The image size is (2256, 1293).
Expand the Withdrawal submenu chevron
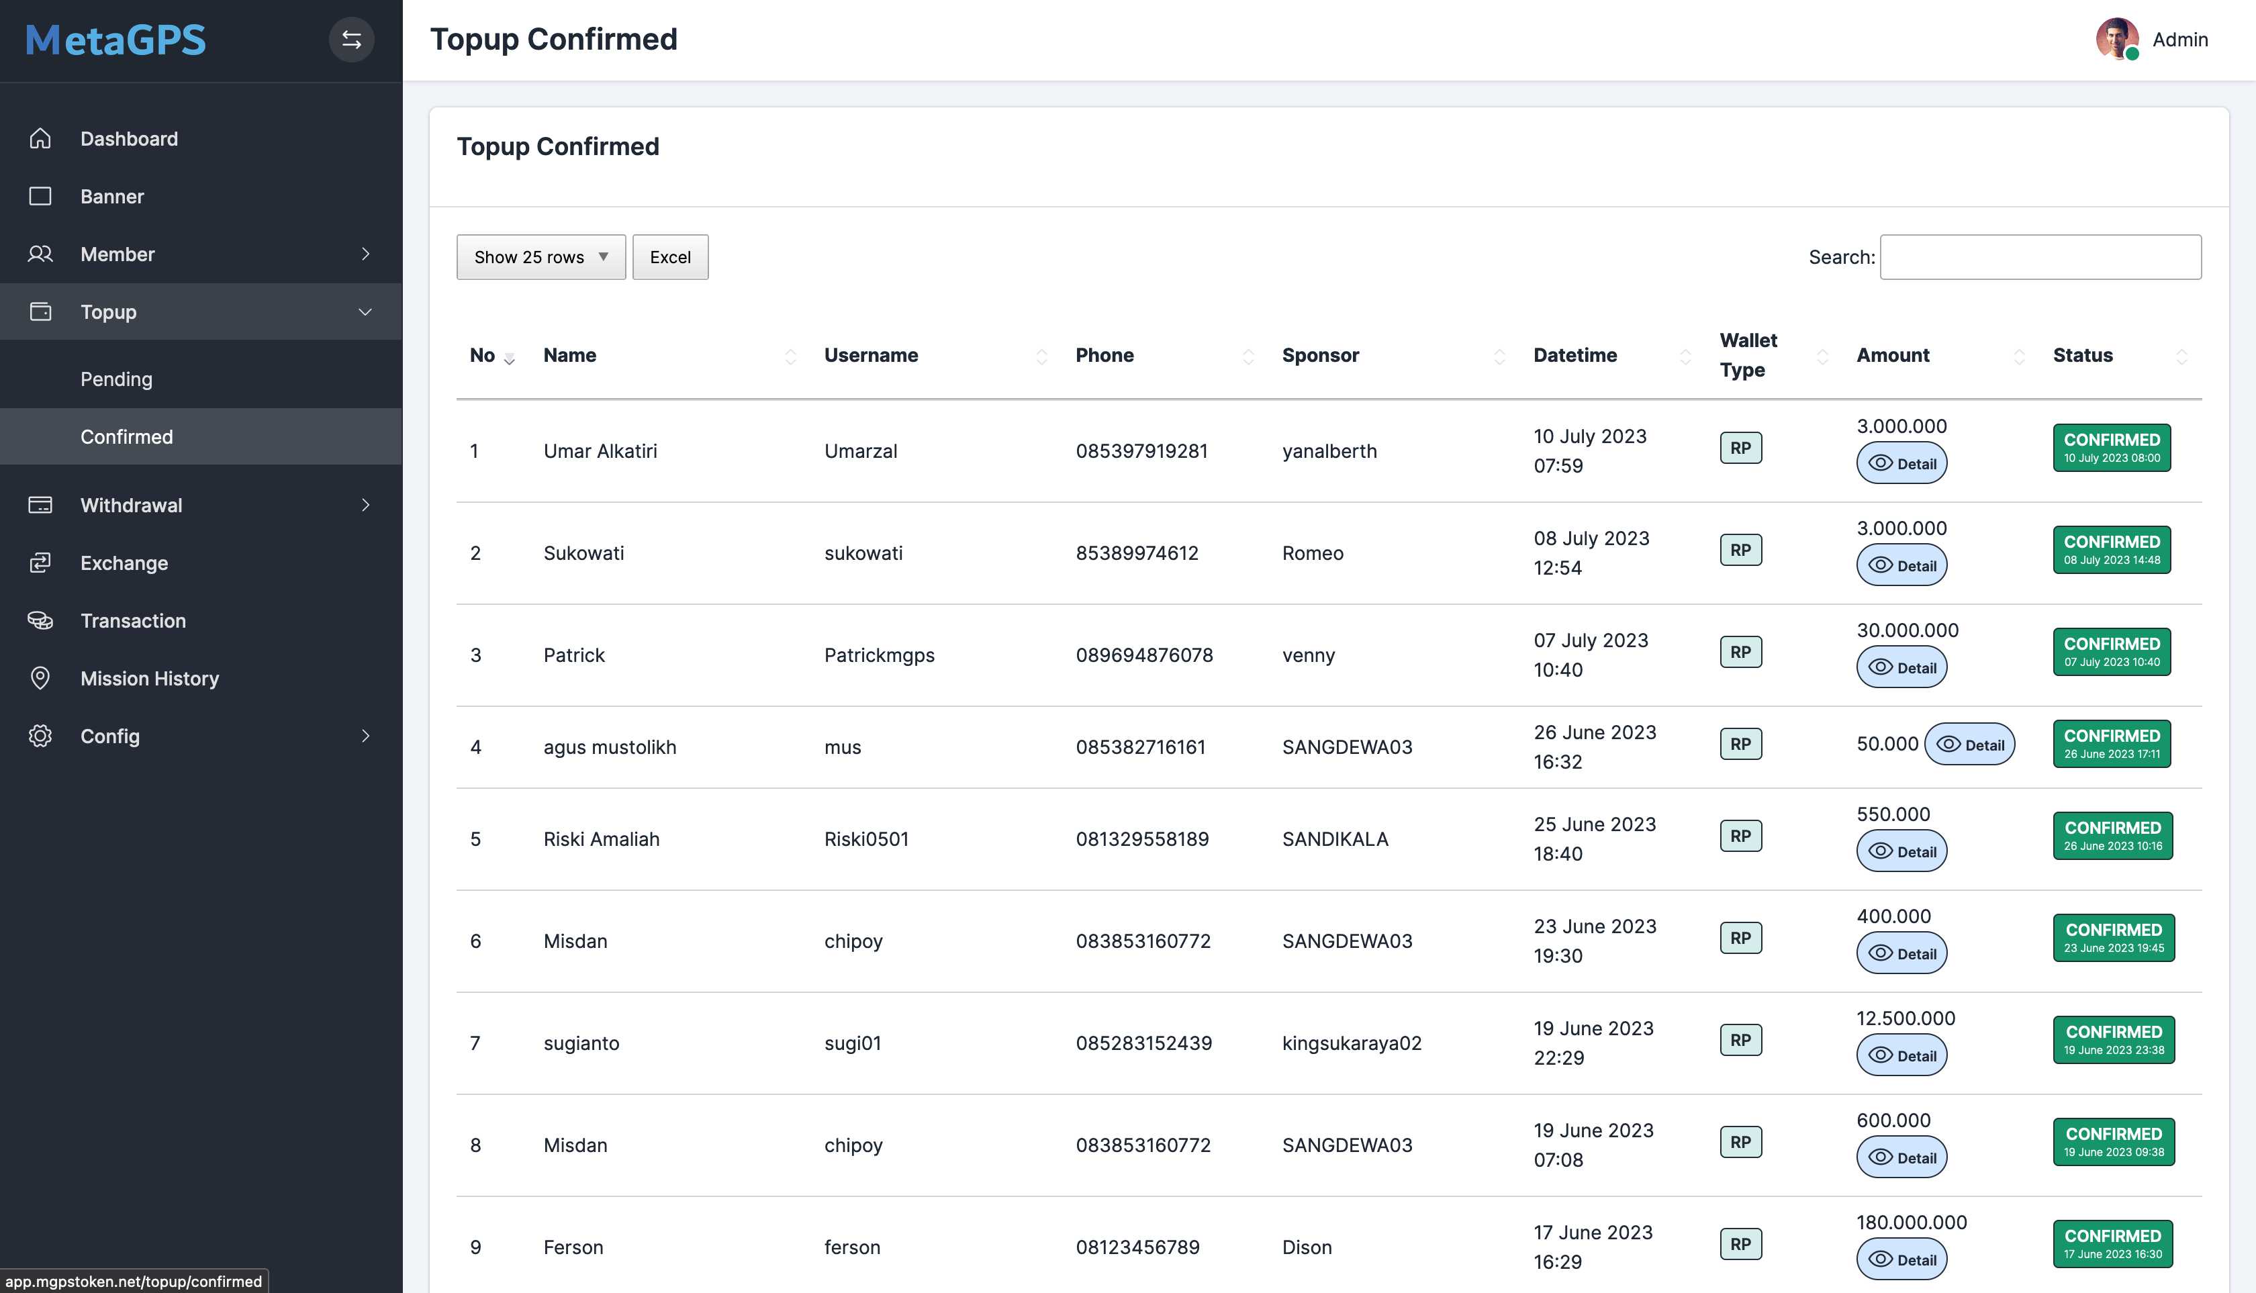(x=365, y=506)
